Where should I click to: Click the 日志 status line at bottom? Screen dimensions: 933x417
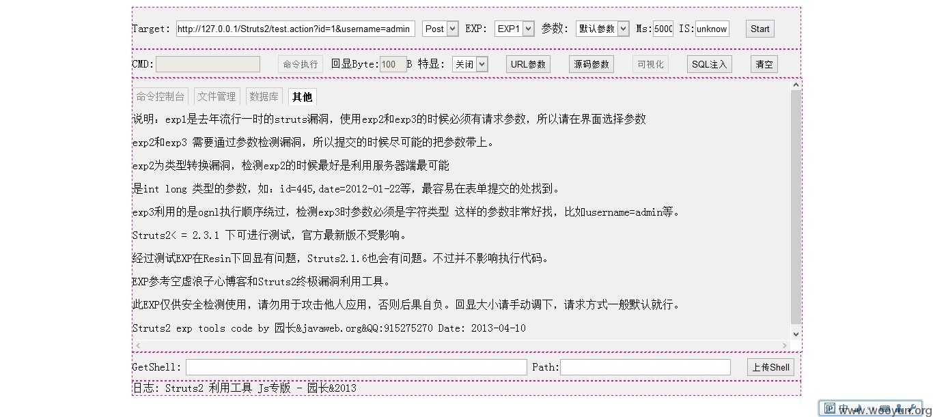(244, 388)
